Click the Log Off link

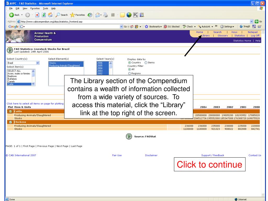pyautogui.click(x=255, y=36)
